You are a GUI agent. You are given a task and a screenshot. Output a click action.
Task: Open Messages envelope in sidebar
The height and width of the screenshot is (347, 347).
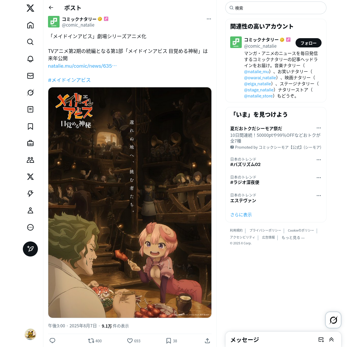[x=30, y=76]
